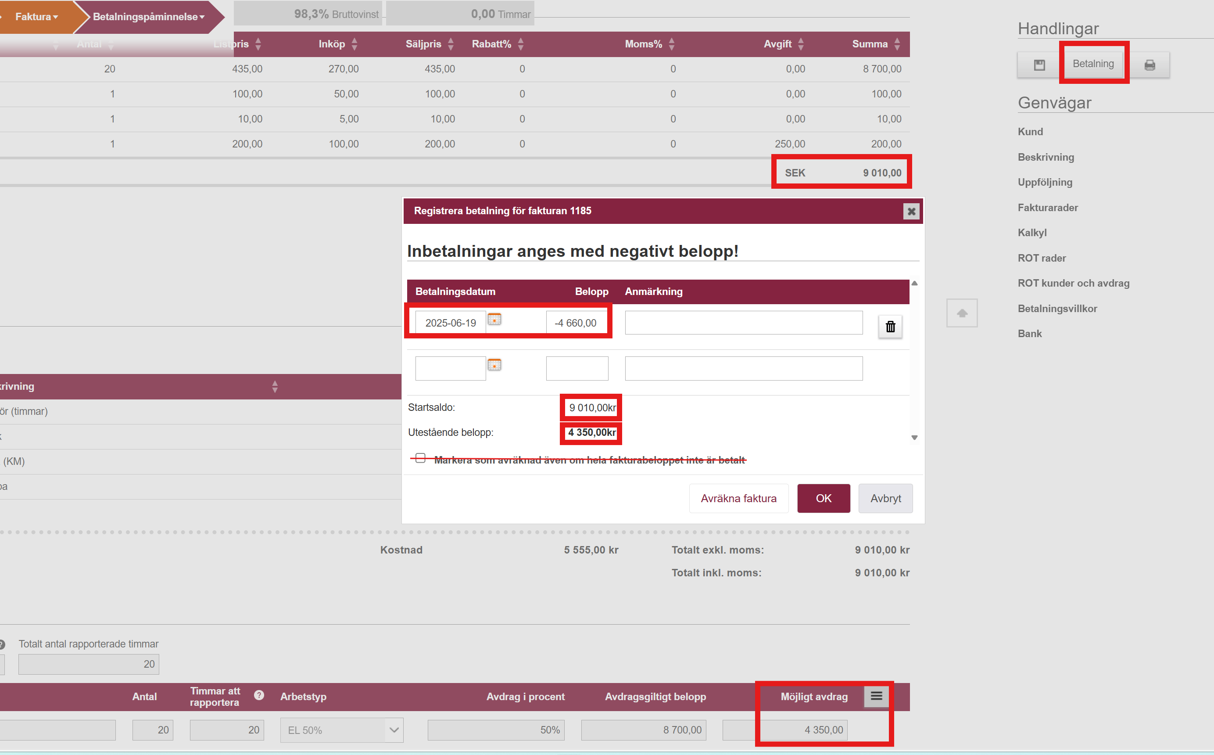Sort invoice rows by Avgift column
The image size is (1214, 755).
point(801,44)
